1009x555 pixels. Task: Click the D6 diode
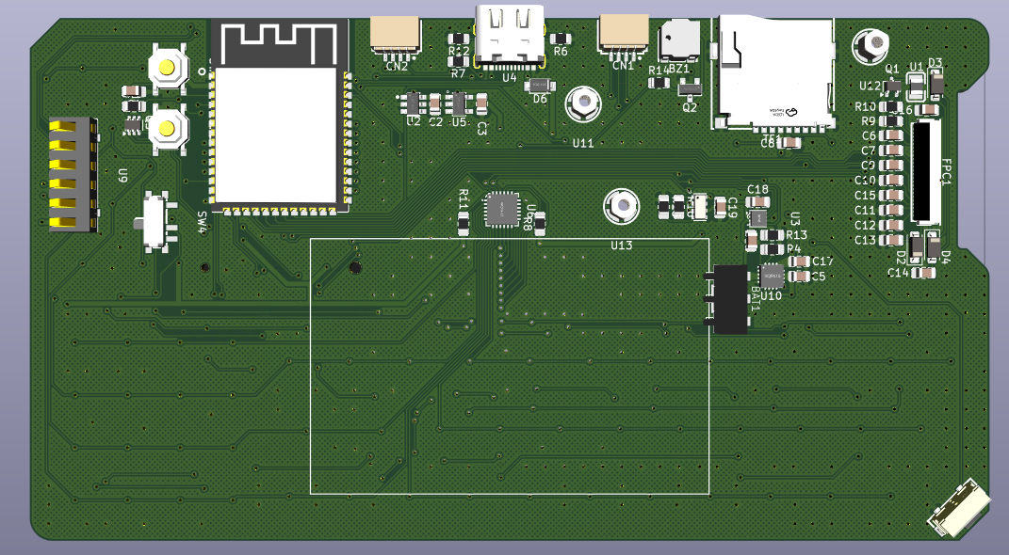point(540,85)
